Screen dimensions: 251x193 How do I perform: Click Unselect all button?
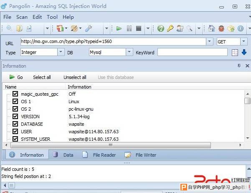(x=75, y=77)
